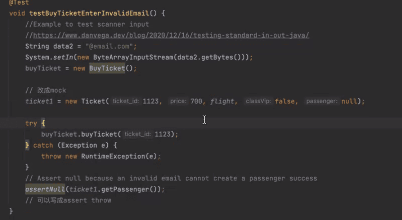Click the 'Assert null because an invalid email' comment
402x220 pixels.
click(171, 178)
